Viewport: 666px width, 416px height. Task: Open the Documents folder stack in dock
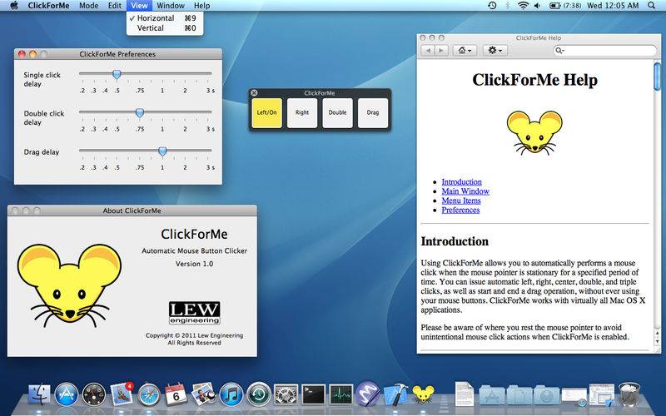pyautogui.click(x=519, y=395)
